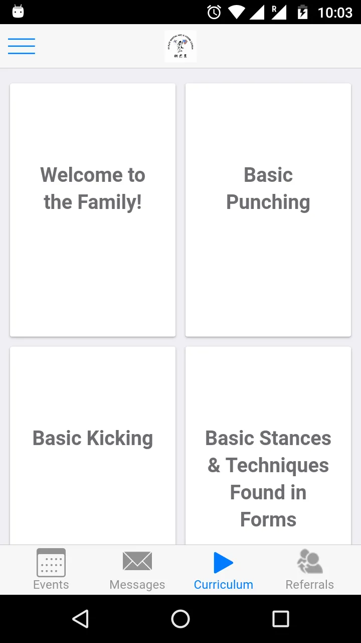
Task: Open Basic Stances & Techniques card
Action: pyautogui.click(x=268, y=446)
